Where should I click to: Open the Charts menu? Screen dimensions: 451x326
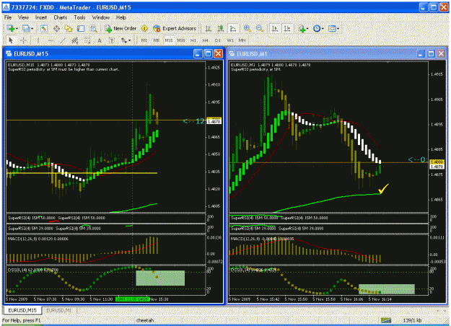tap(61, 17)
